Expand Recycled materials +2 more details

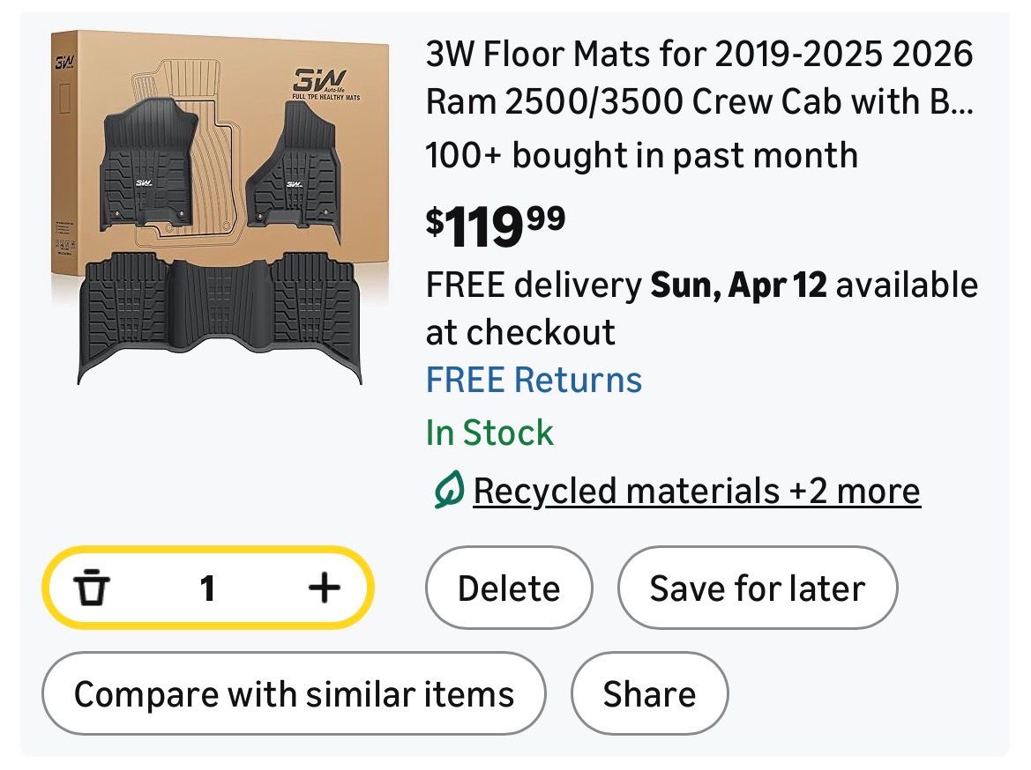(x=696, y=491)
